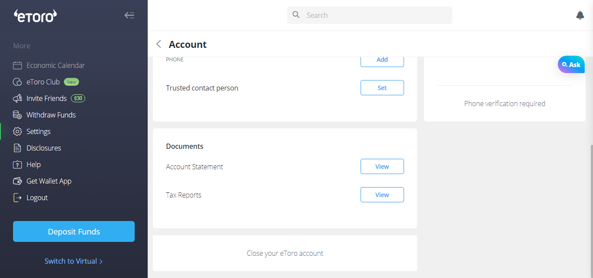Click the Documents section heading
The height and width of the screenshot is (278, 593).
pos(185,146)
